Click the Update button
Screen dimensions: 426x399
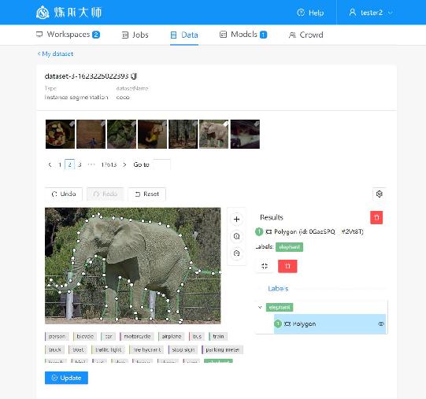click(x=66, y=378)
